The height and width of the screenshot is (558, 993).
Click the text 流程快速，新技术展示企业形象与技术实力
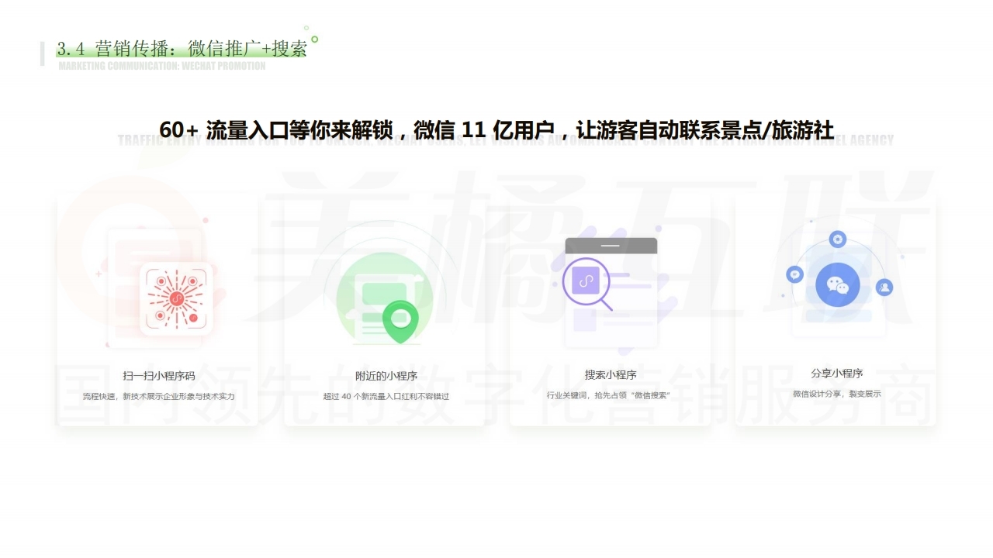coord(159,396)
